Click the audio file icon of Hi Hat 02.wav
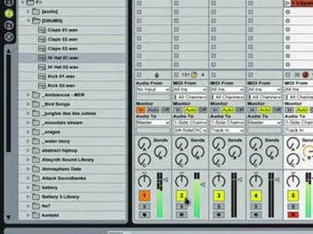 coord(42,67)
